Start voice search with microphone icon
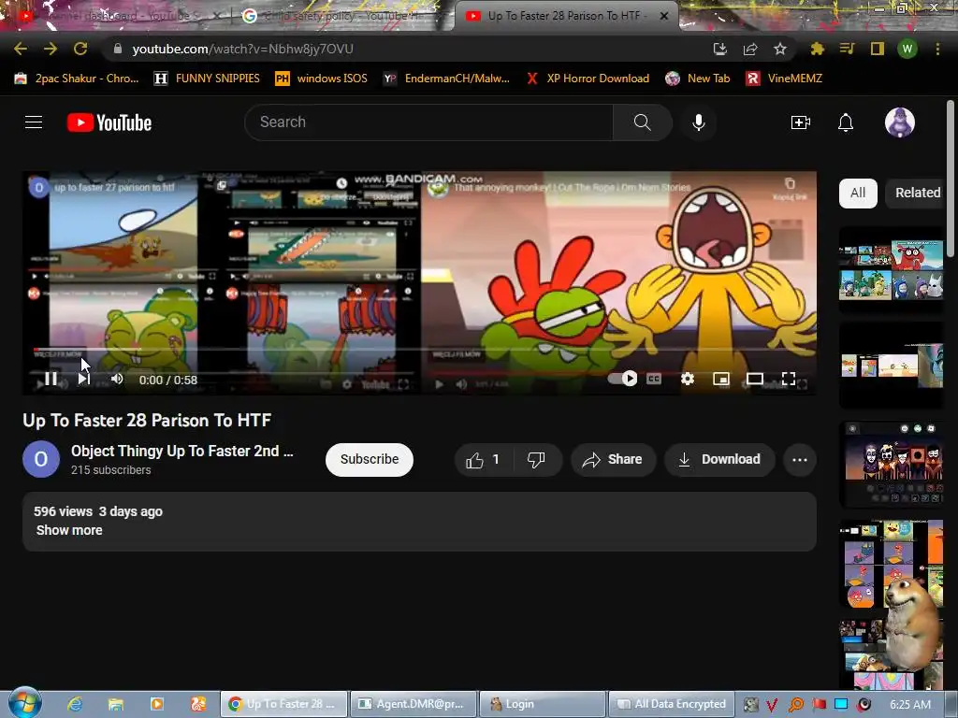The width and height of the screenshot is (958, 718). pyautogui.click(x=698, y=122)
